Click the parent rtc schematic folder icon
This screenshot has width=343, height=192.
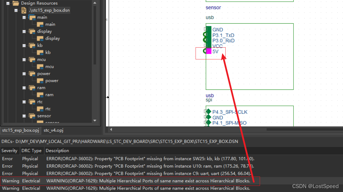(x=32, y=102)
